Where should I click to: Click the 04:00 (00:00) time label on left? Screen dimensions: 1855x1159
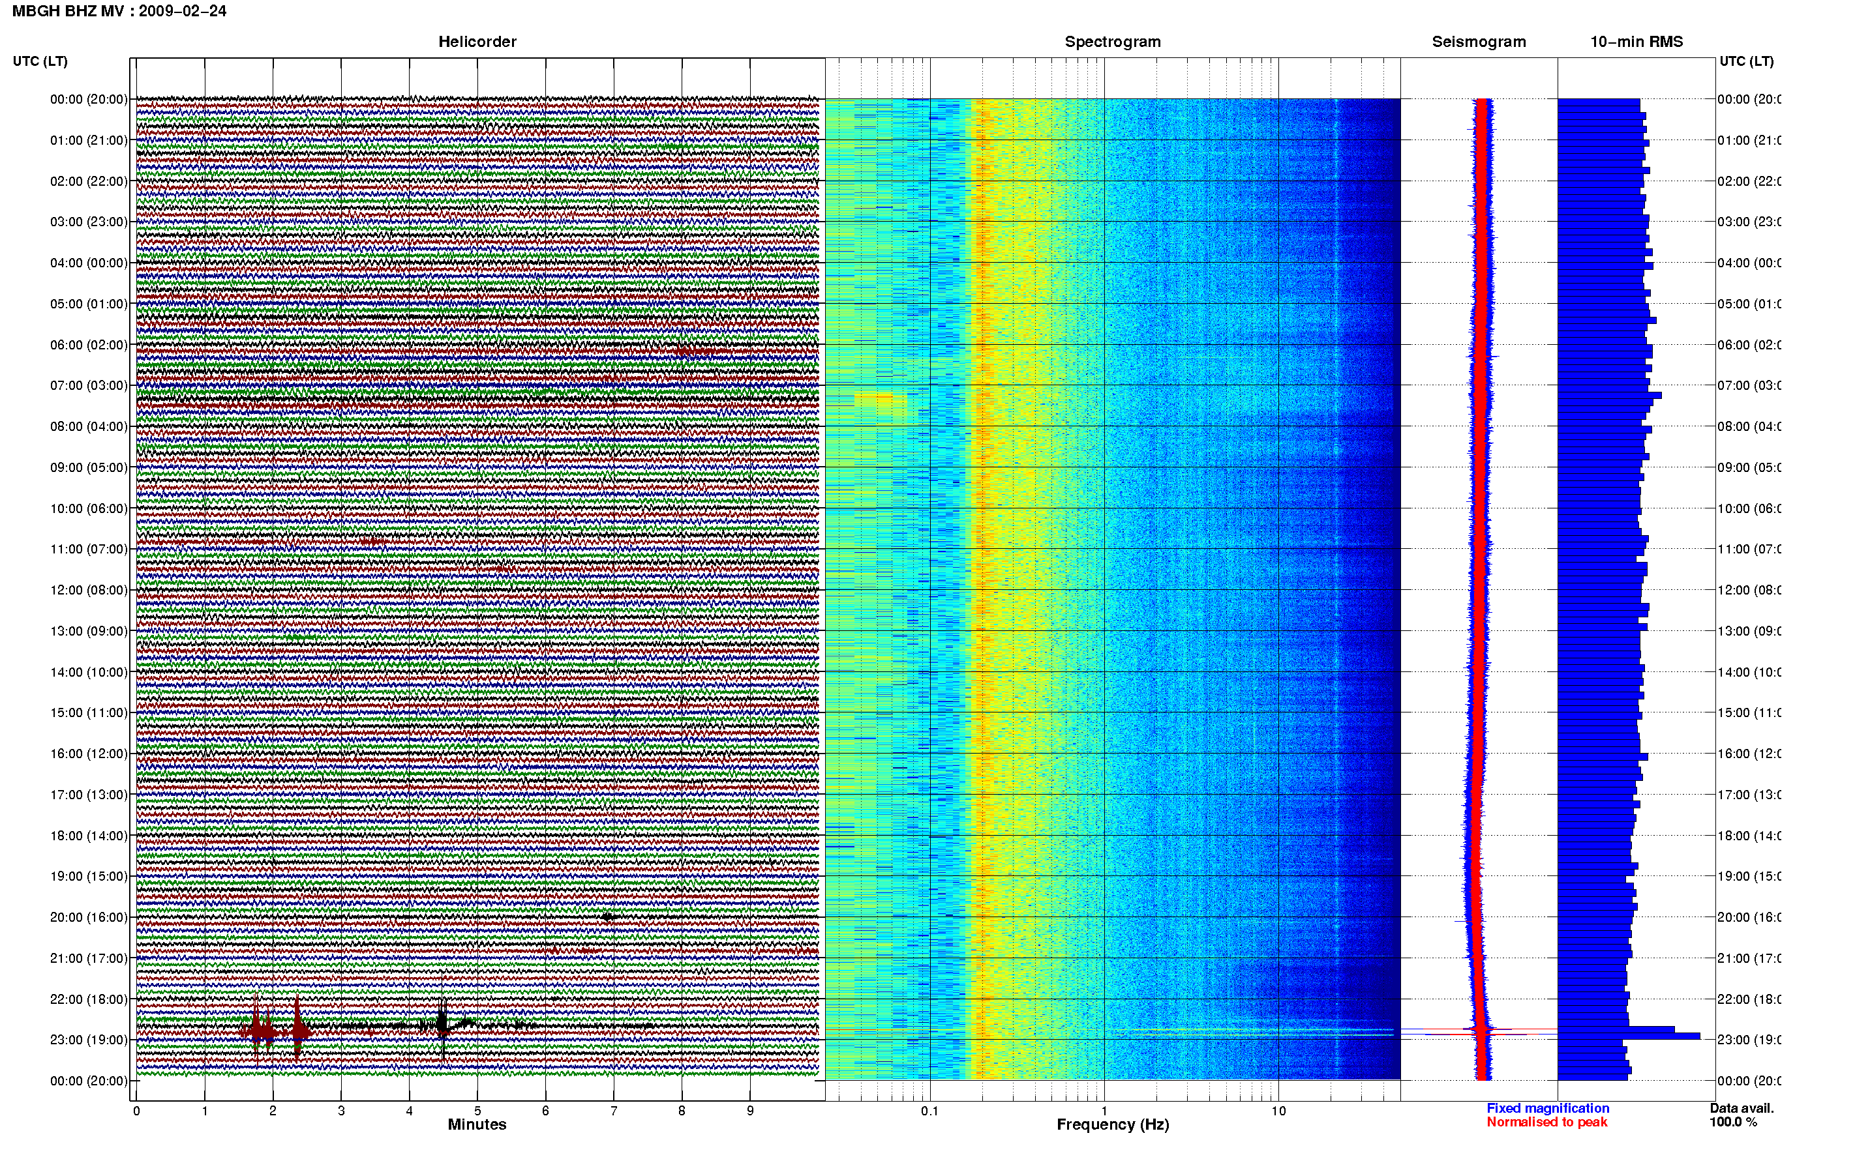[x=89, y=263]
